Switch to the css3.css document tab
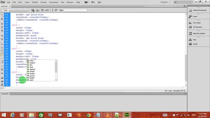 pos(4,6)
